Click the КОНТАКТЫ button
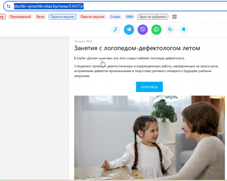The width and height of the screenshot is (227, 181). pos(150,87)
